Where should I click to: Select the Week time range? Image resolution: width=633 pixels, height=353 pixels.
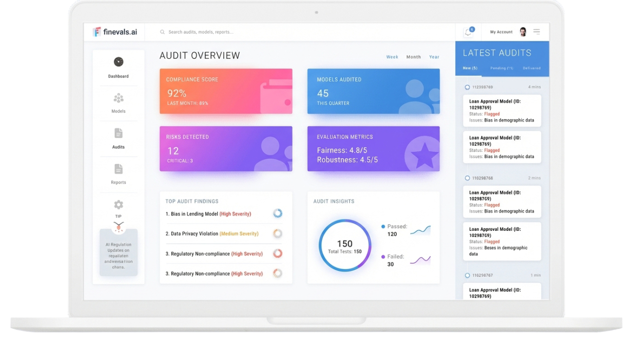392,57
